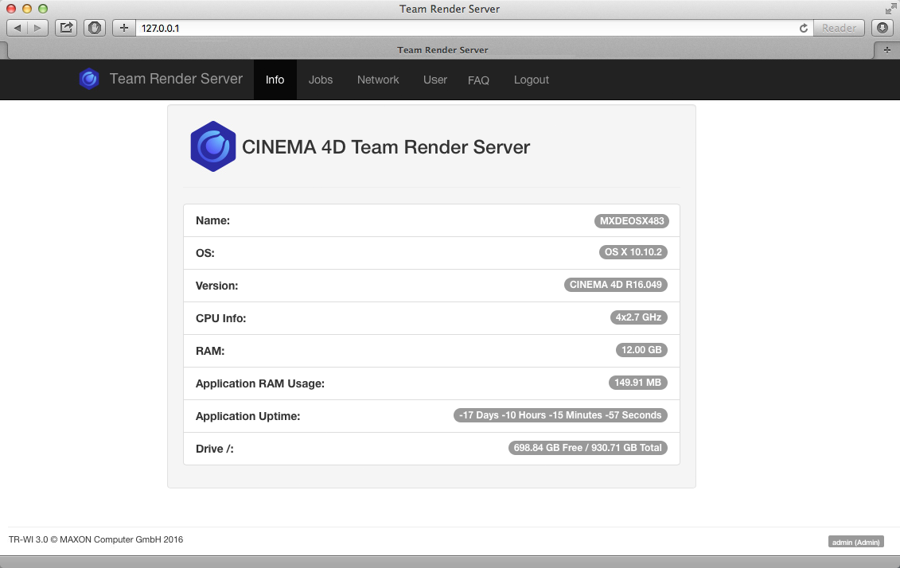This screenshot has width=900, height=568.
Task: Open the Team Render Server brand link
Action: 176,79
